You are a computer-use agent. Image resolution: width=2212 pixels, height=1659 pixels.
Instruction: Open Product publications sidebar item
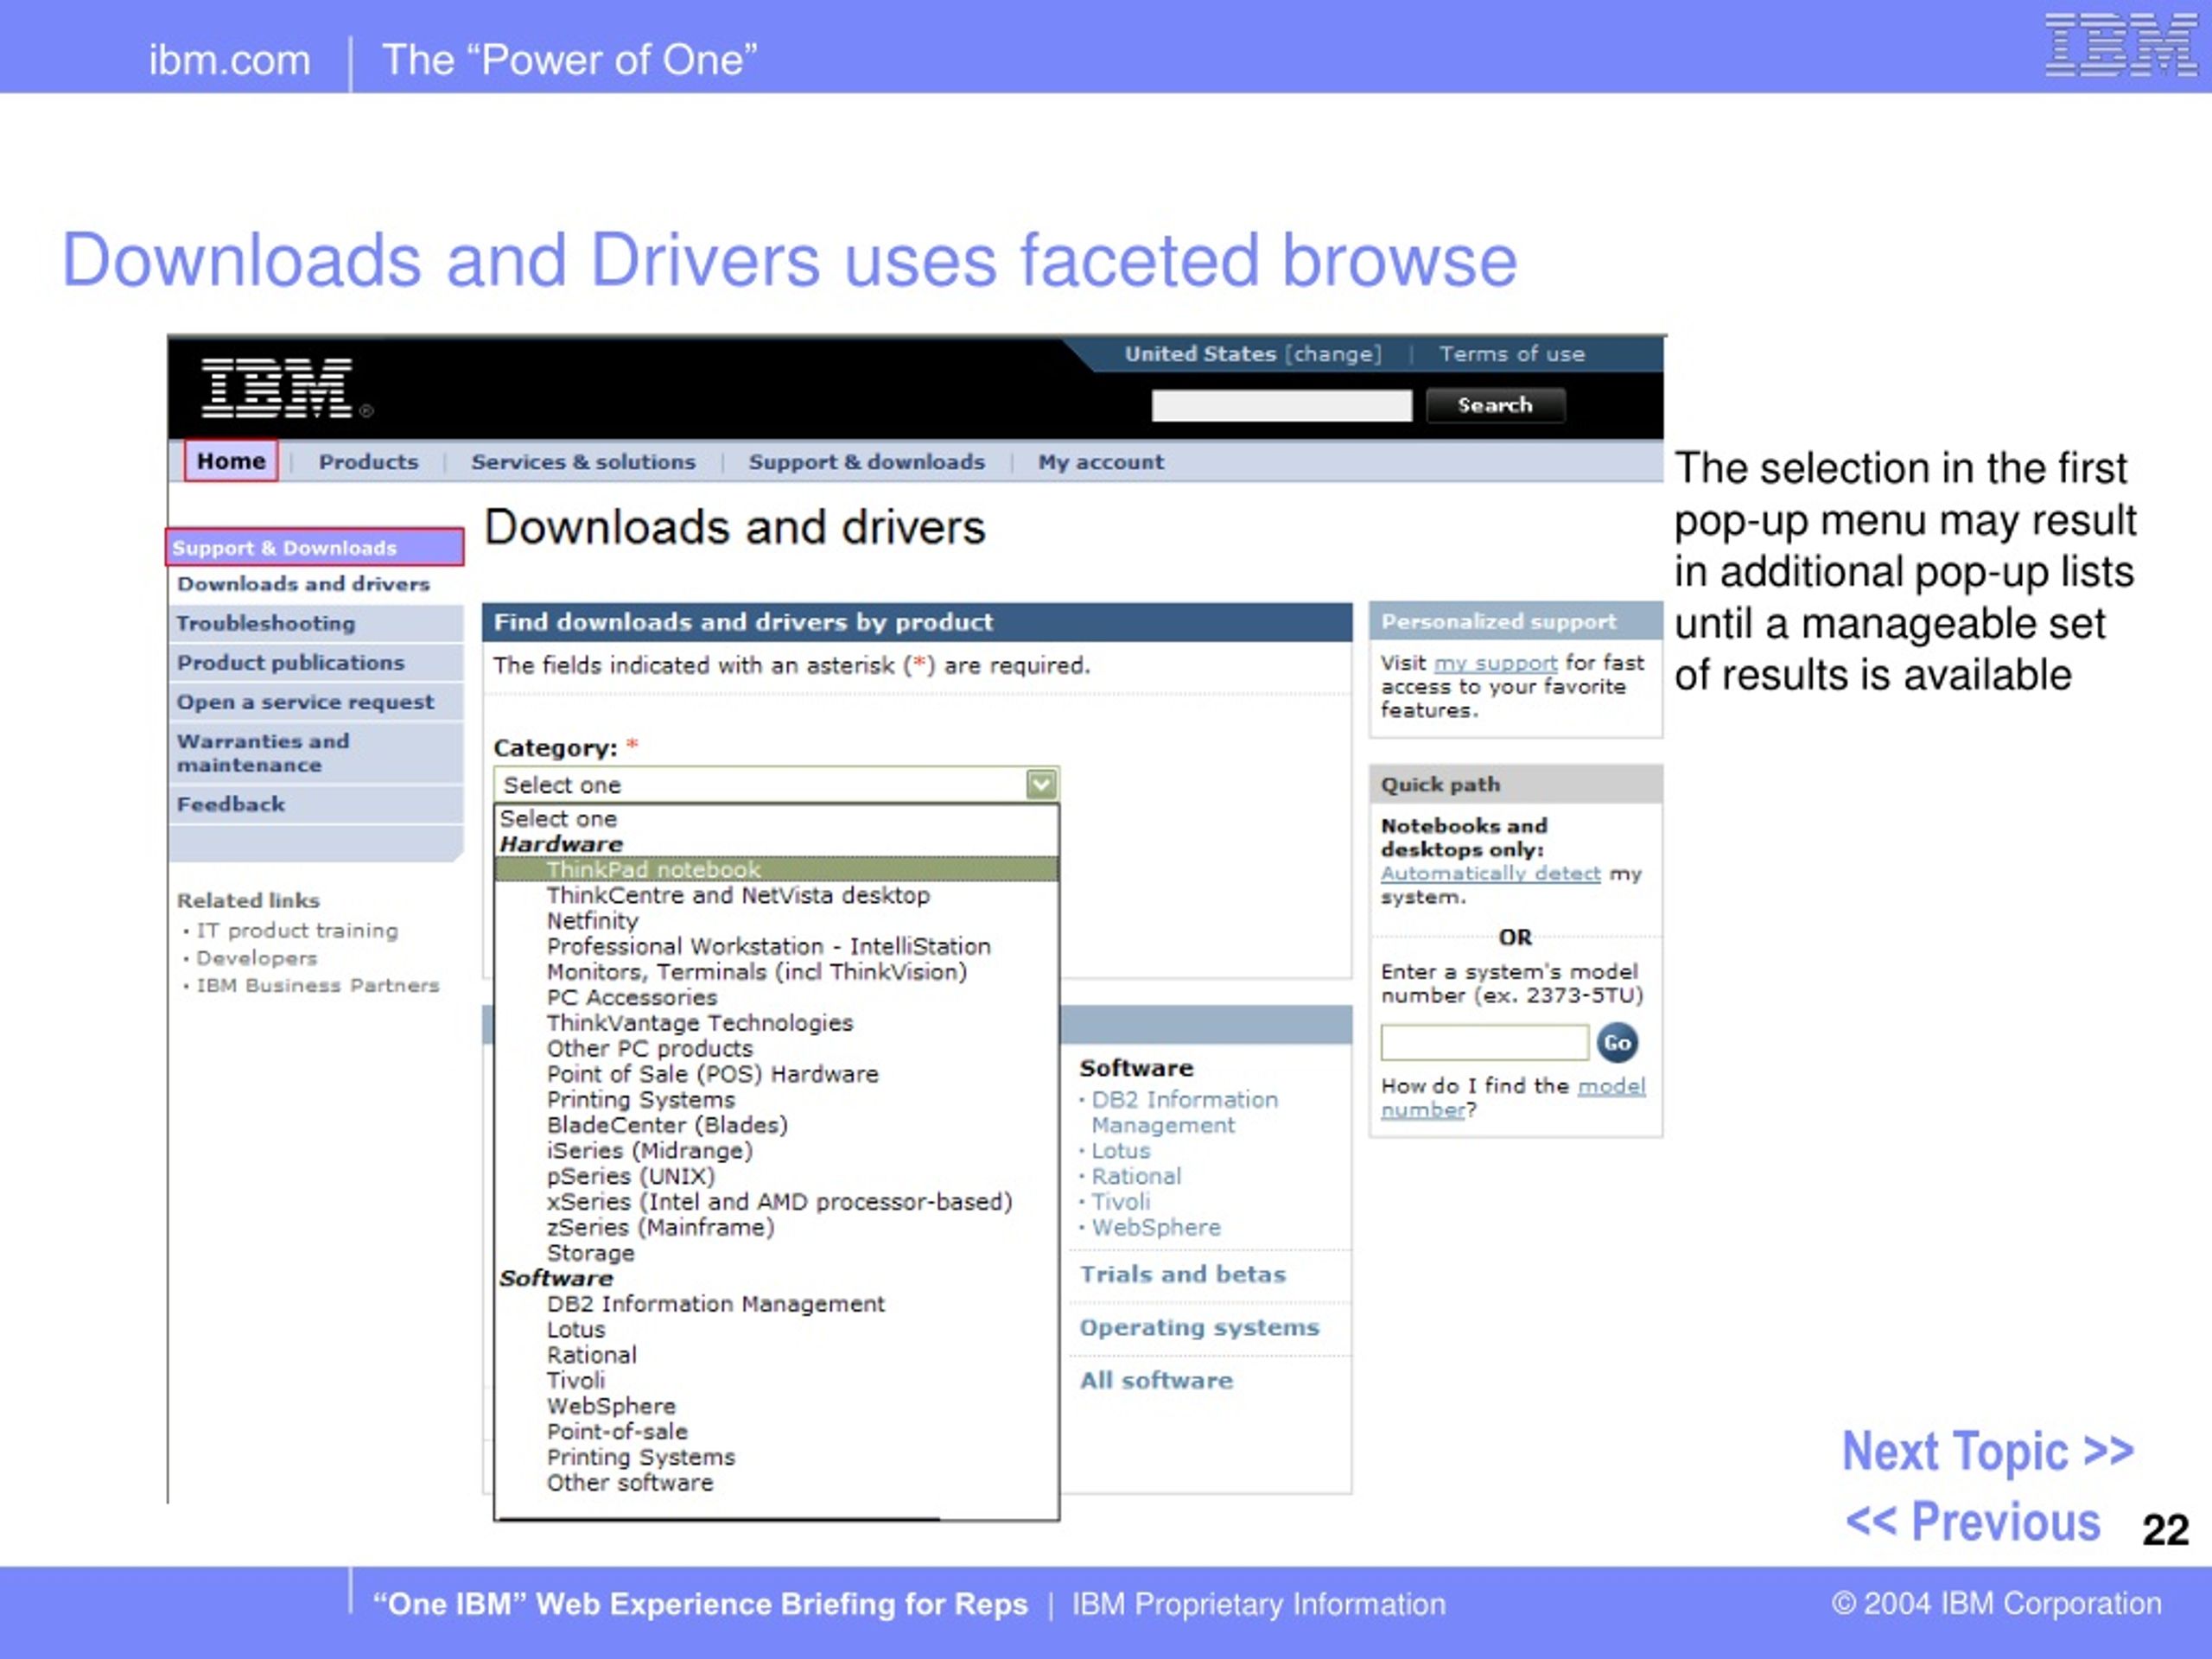click(291, 662)
